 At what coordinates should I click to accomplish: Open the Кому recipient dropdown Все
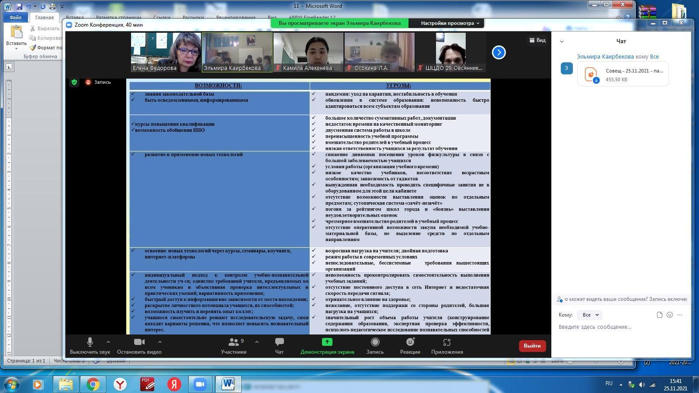[x=589, y=315]
